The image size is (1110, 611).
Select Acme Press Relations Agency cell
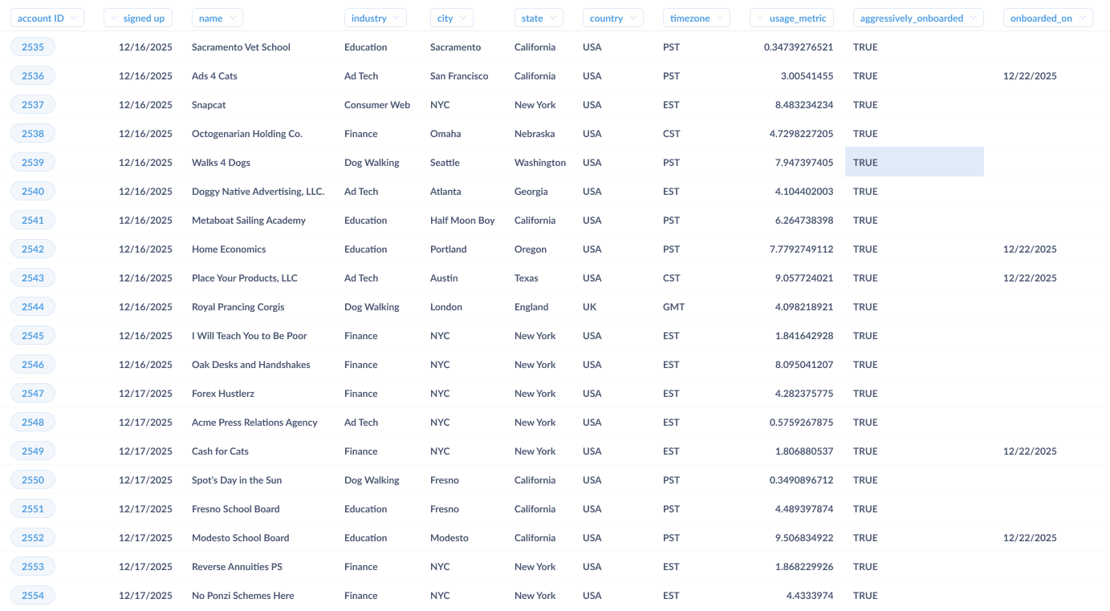point(254,423)
